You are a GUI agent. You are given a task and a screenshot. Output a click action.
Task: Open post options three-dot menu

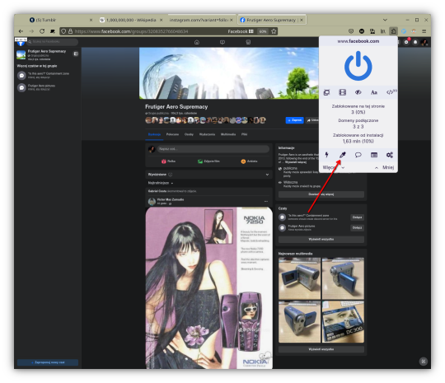coord(266,201)
